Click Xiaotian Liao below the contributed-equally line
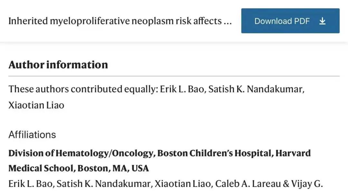Screen dimensions: 348x195 36,105
